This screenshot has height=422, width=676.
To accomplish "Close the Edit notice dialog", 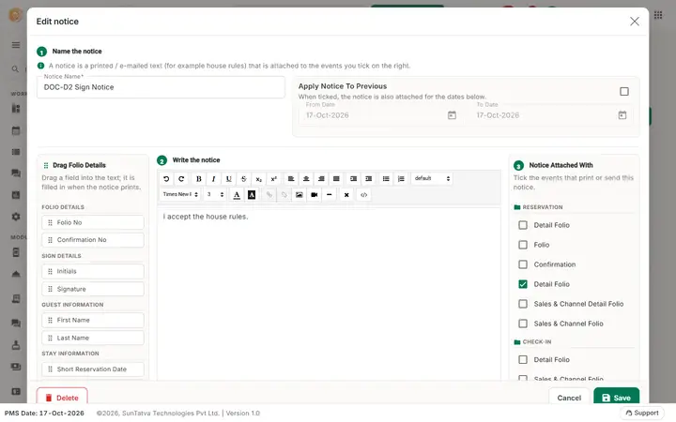I will 634,22.
